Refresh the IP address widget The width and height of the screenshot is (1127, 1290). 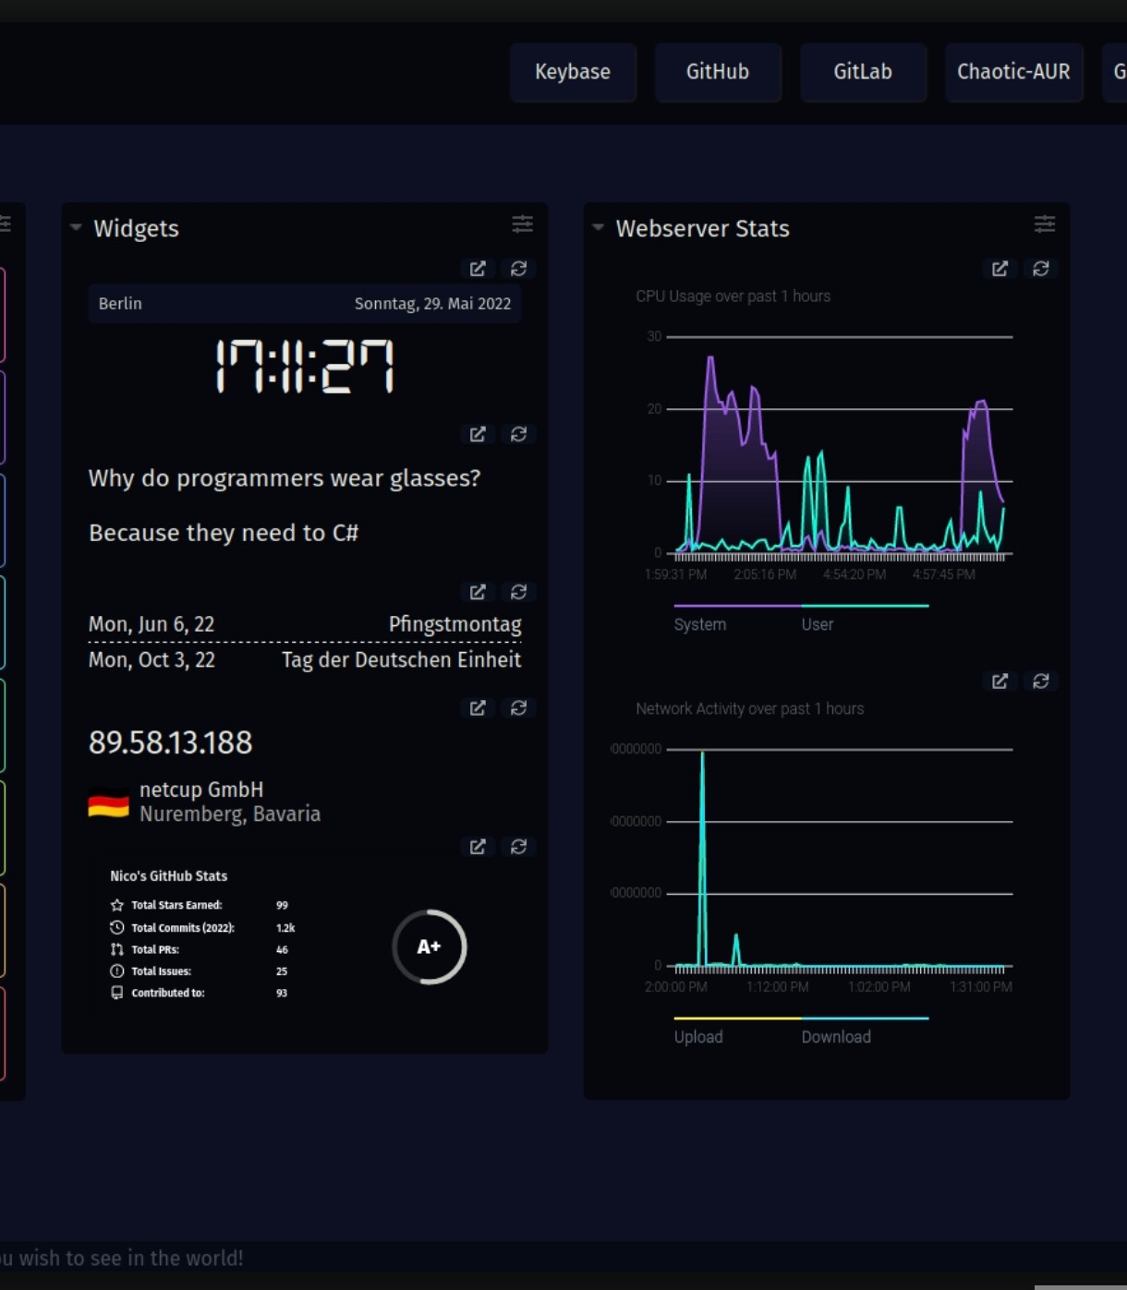518,707
